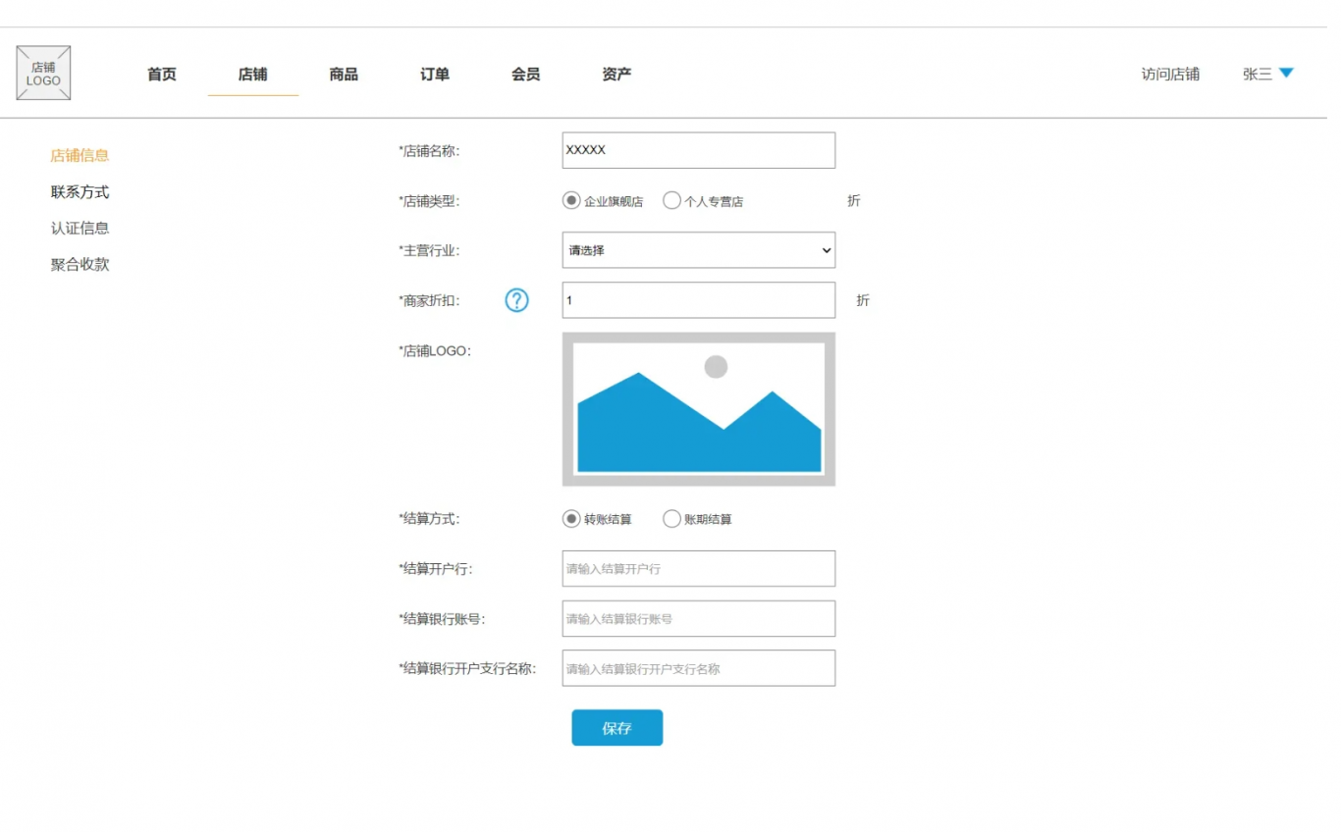The width and height of the screenshot is (1341, 832).
Task: Click the question mark help icon beside 商家折扣
Action: [516, 300]
